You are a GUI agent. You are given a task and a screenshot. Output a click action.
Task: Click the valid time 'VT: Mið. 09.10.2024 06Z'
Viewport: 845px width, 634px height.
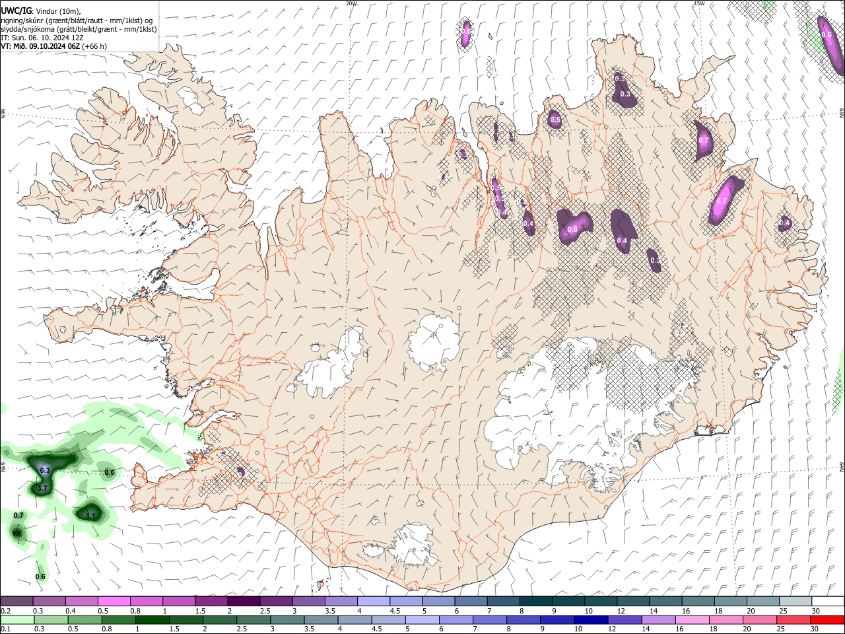coord(40,46)
